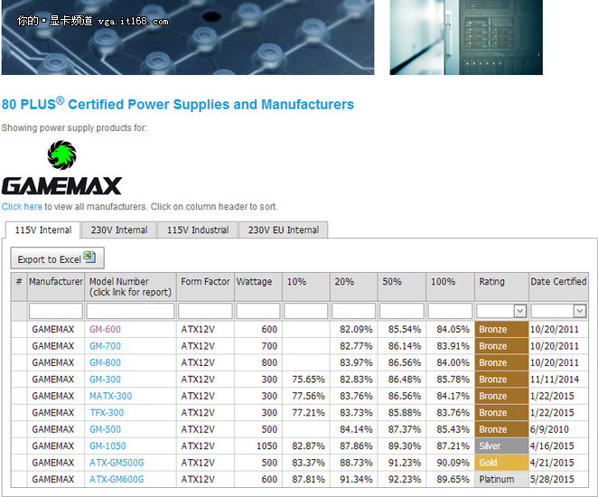Image resolution: width=598 pixels, height=497 pixels.
Task: Sort by the Form Factor column header
Action: [205, 286]
